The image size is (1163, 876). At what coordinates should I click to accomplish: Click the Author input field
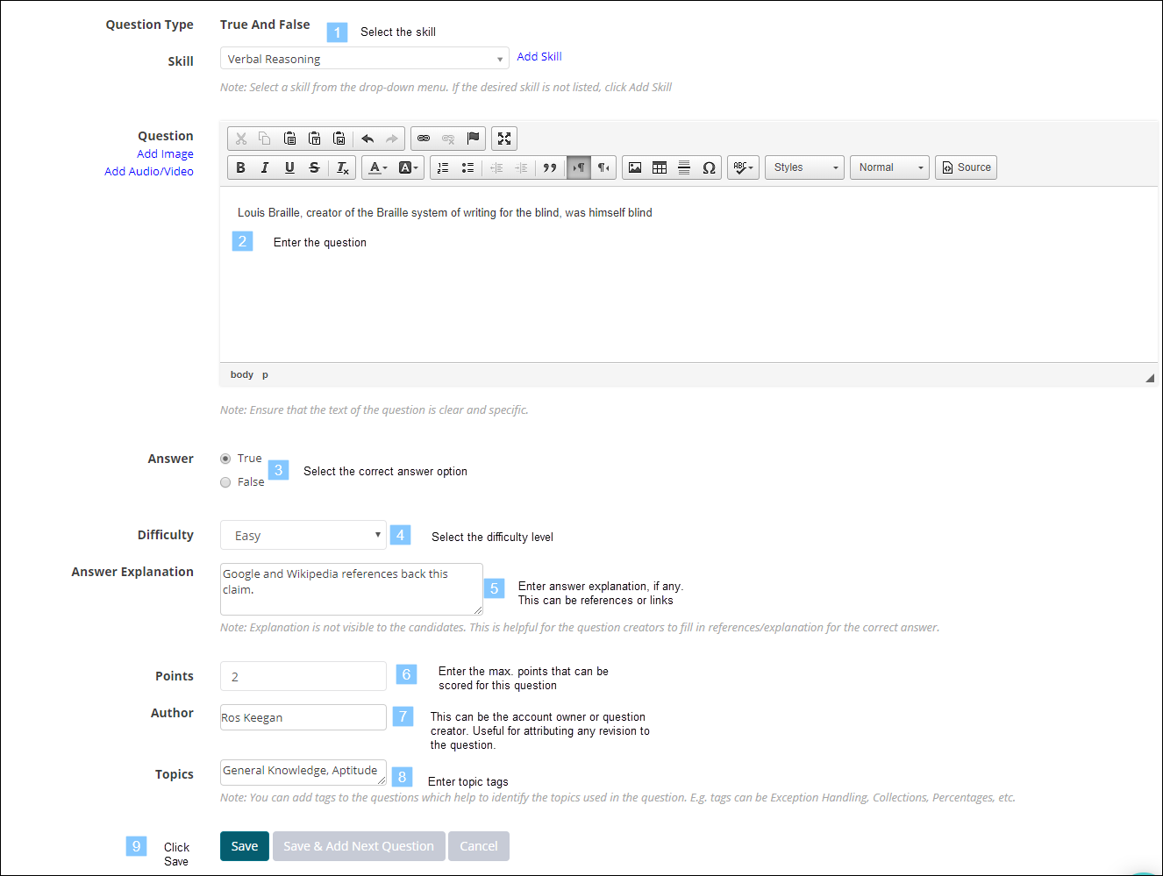303,717
